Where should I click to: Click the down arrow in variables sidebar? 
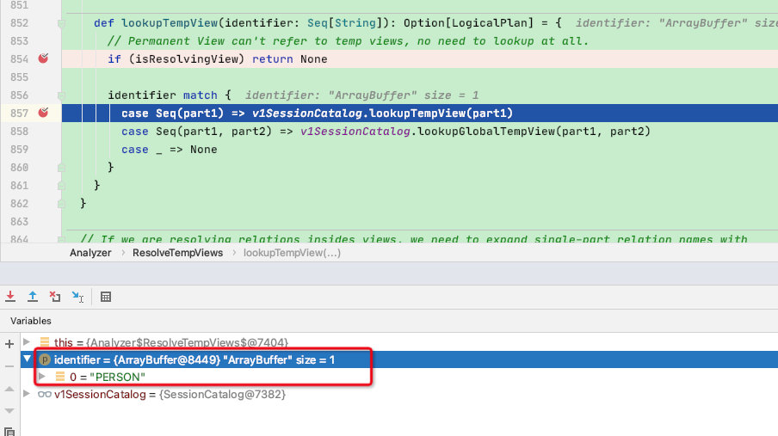click(x=9, y=411)
